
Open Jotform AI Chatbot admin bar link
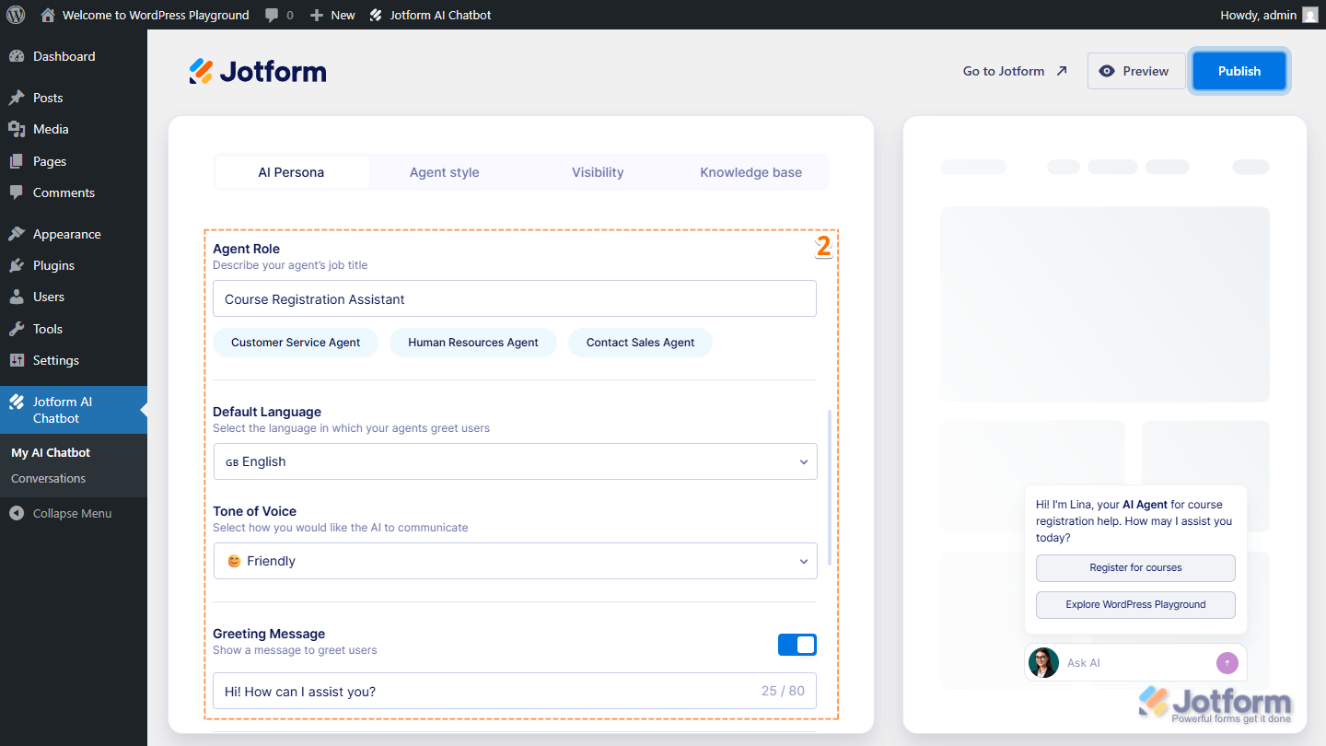(430, 15)
